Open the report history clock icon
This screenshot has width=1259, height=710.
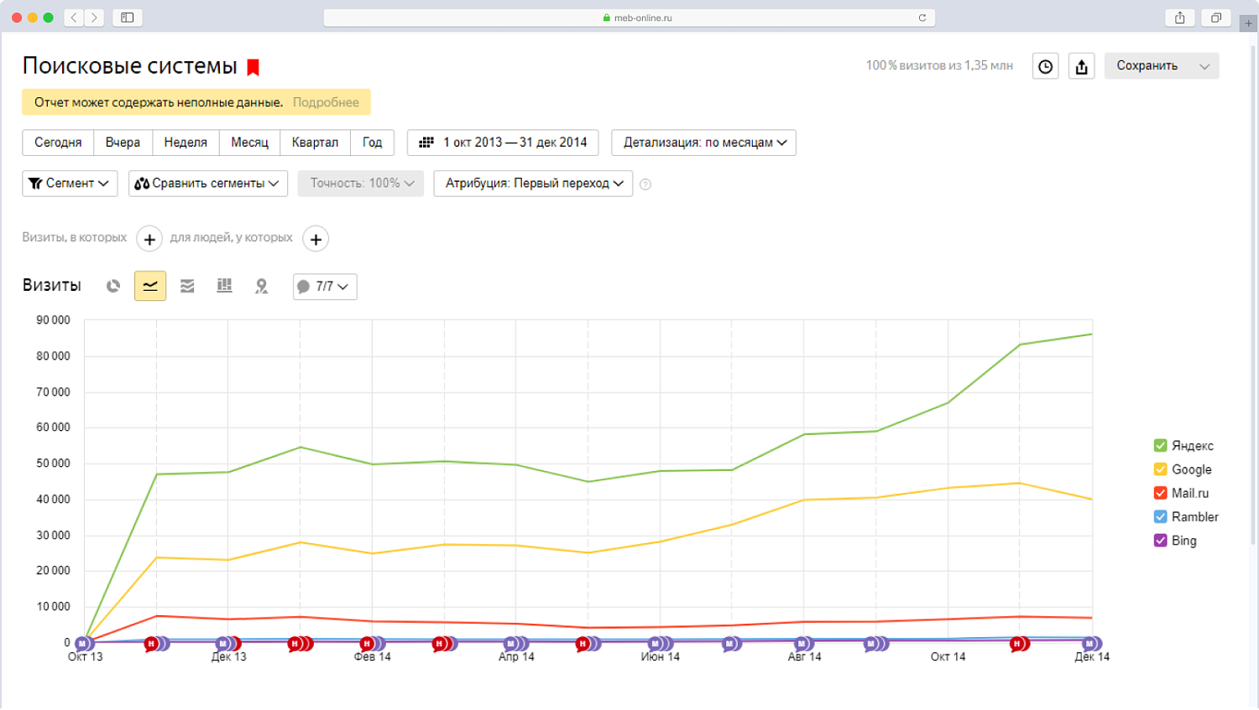click(x=1045, y=65)
